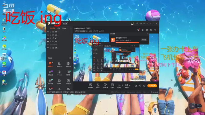This screenshot has width=205, height=115.
Task: Click the 00:00:00 live timer
Action: [155, 92]
